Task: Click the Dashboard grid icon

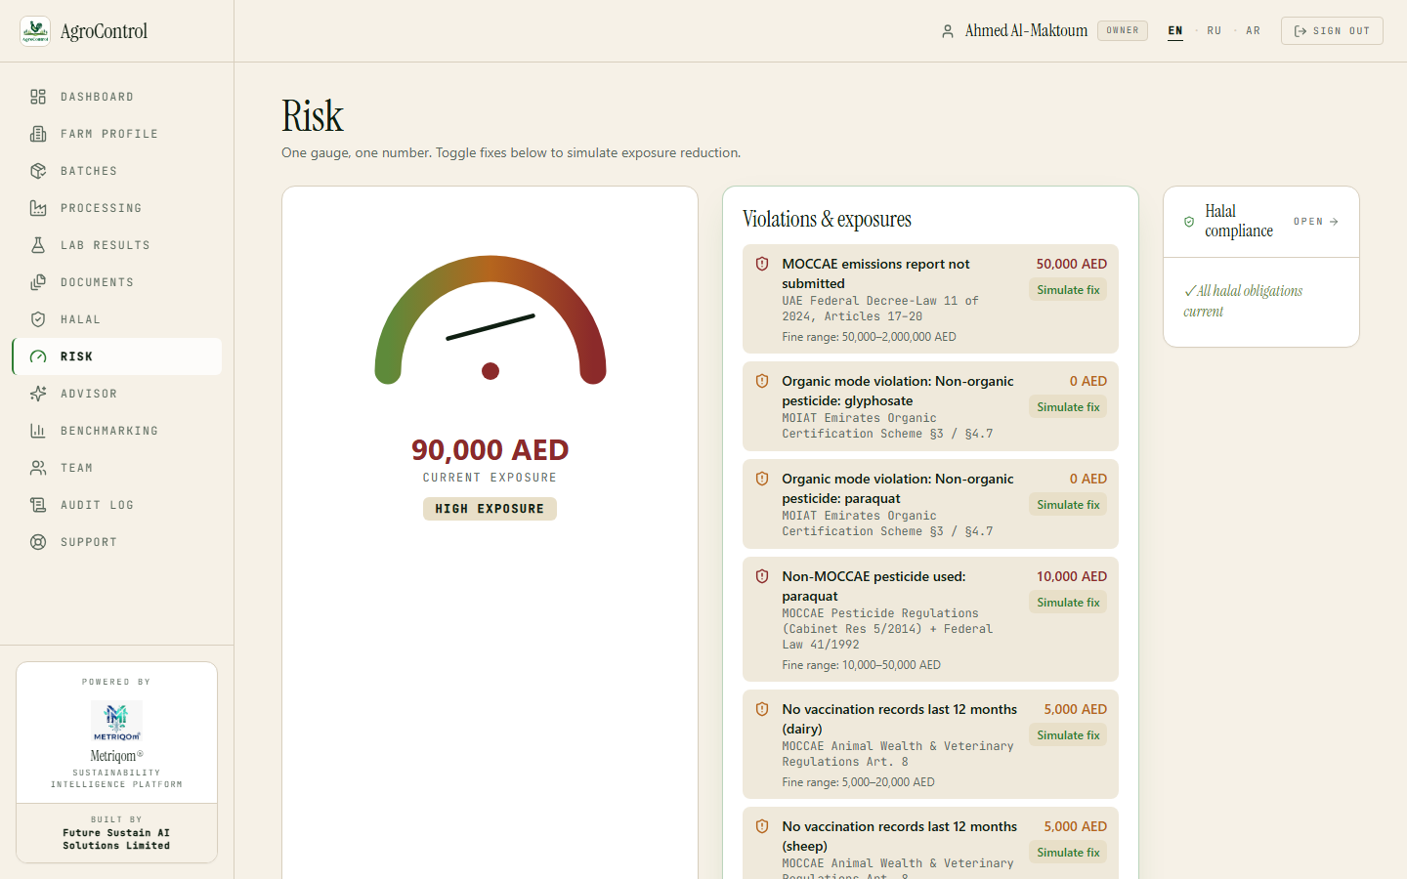Action: coord(38,97)
